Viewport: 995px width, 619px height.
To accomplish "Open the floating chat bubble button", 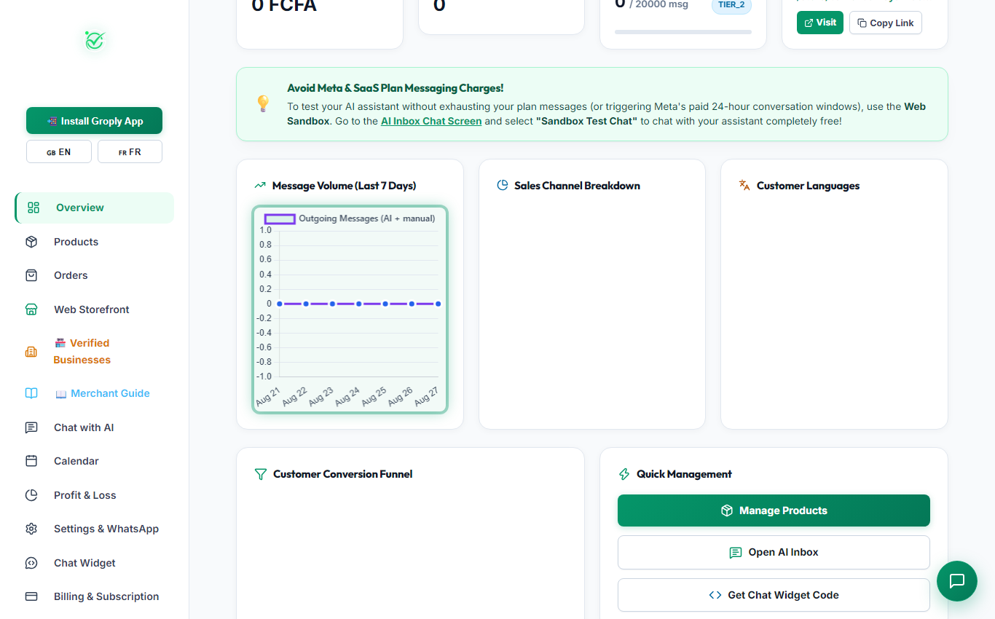I will (x=957, y=581).
